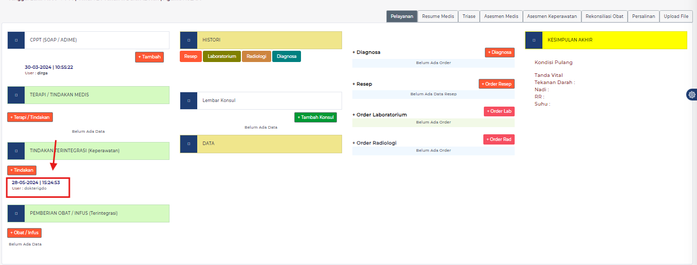Image resolution: width=697 pixels, height=265 pixels.
Task: Click the square icon beside KESIMPULAN AKHIR
Action: pyautogui.click(x=534, y=40)
